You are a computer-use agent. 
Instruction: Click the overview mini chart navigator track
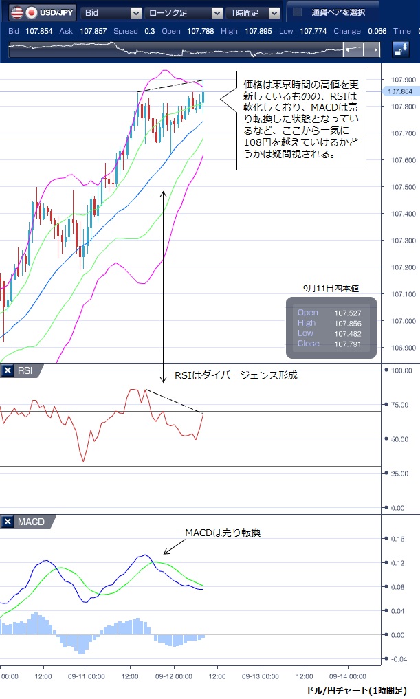[x=172, y=50]
